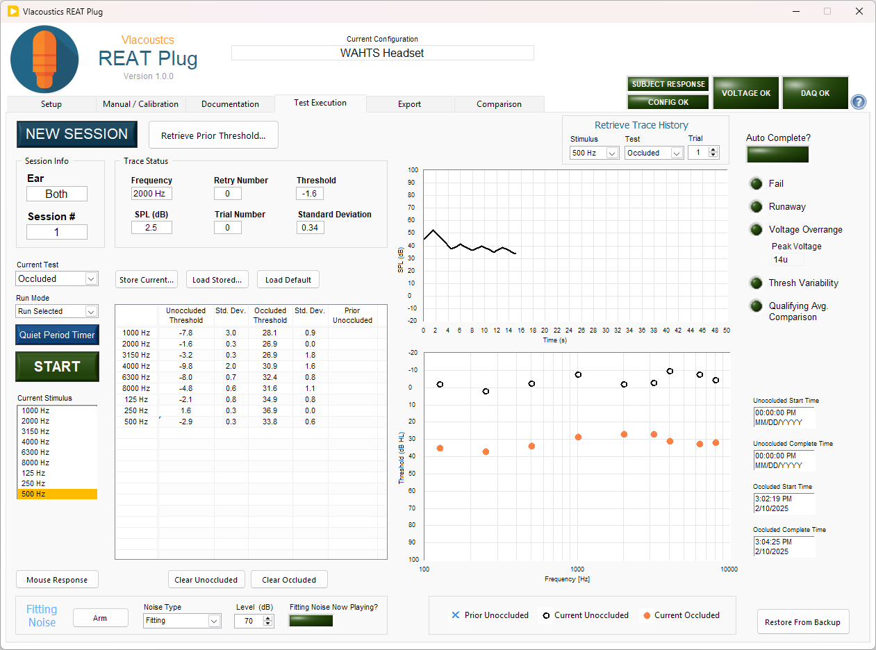The width and height of the screenshot is (876, 650).
Task: Click the SUBJECT RESPONSE status indicator
Action: [x=668, y=84]
